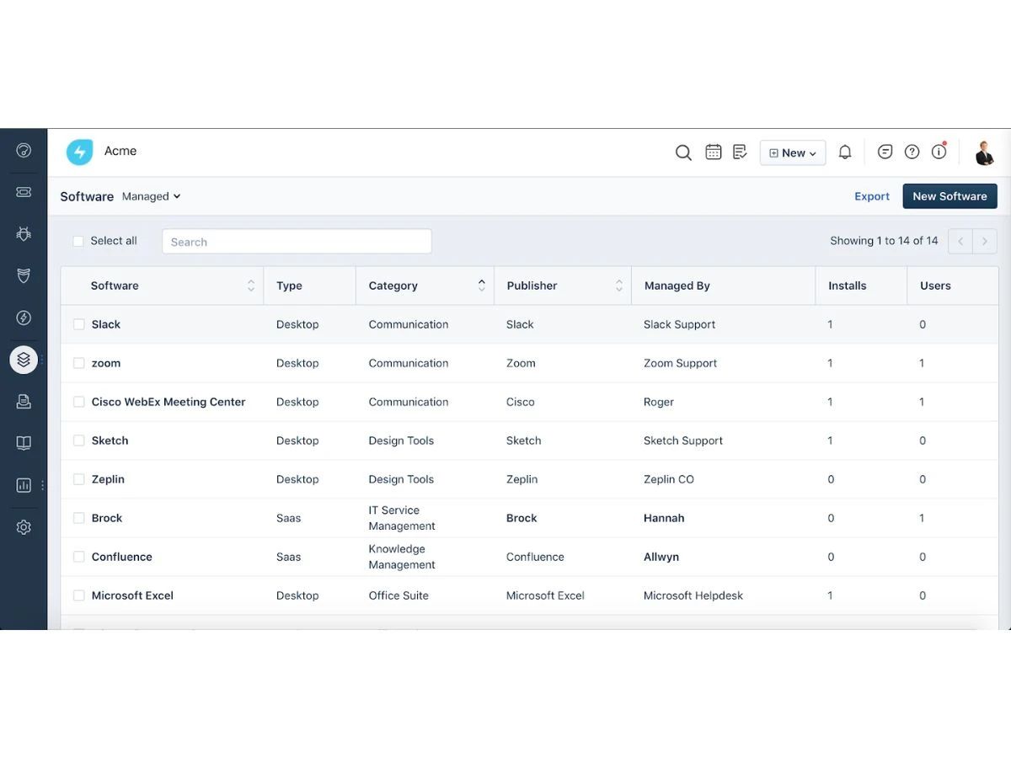
Task: Open the Zeplin software entry
Action: click(108, 479)
